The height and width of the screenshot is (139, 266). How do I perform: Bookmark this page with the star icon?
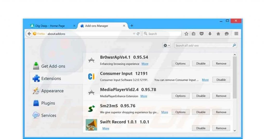pyautogui.click(x=186, y=34)
